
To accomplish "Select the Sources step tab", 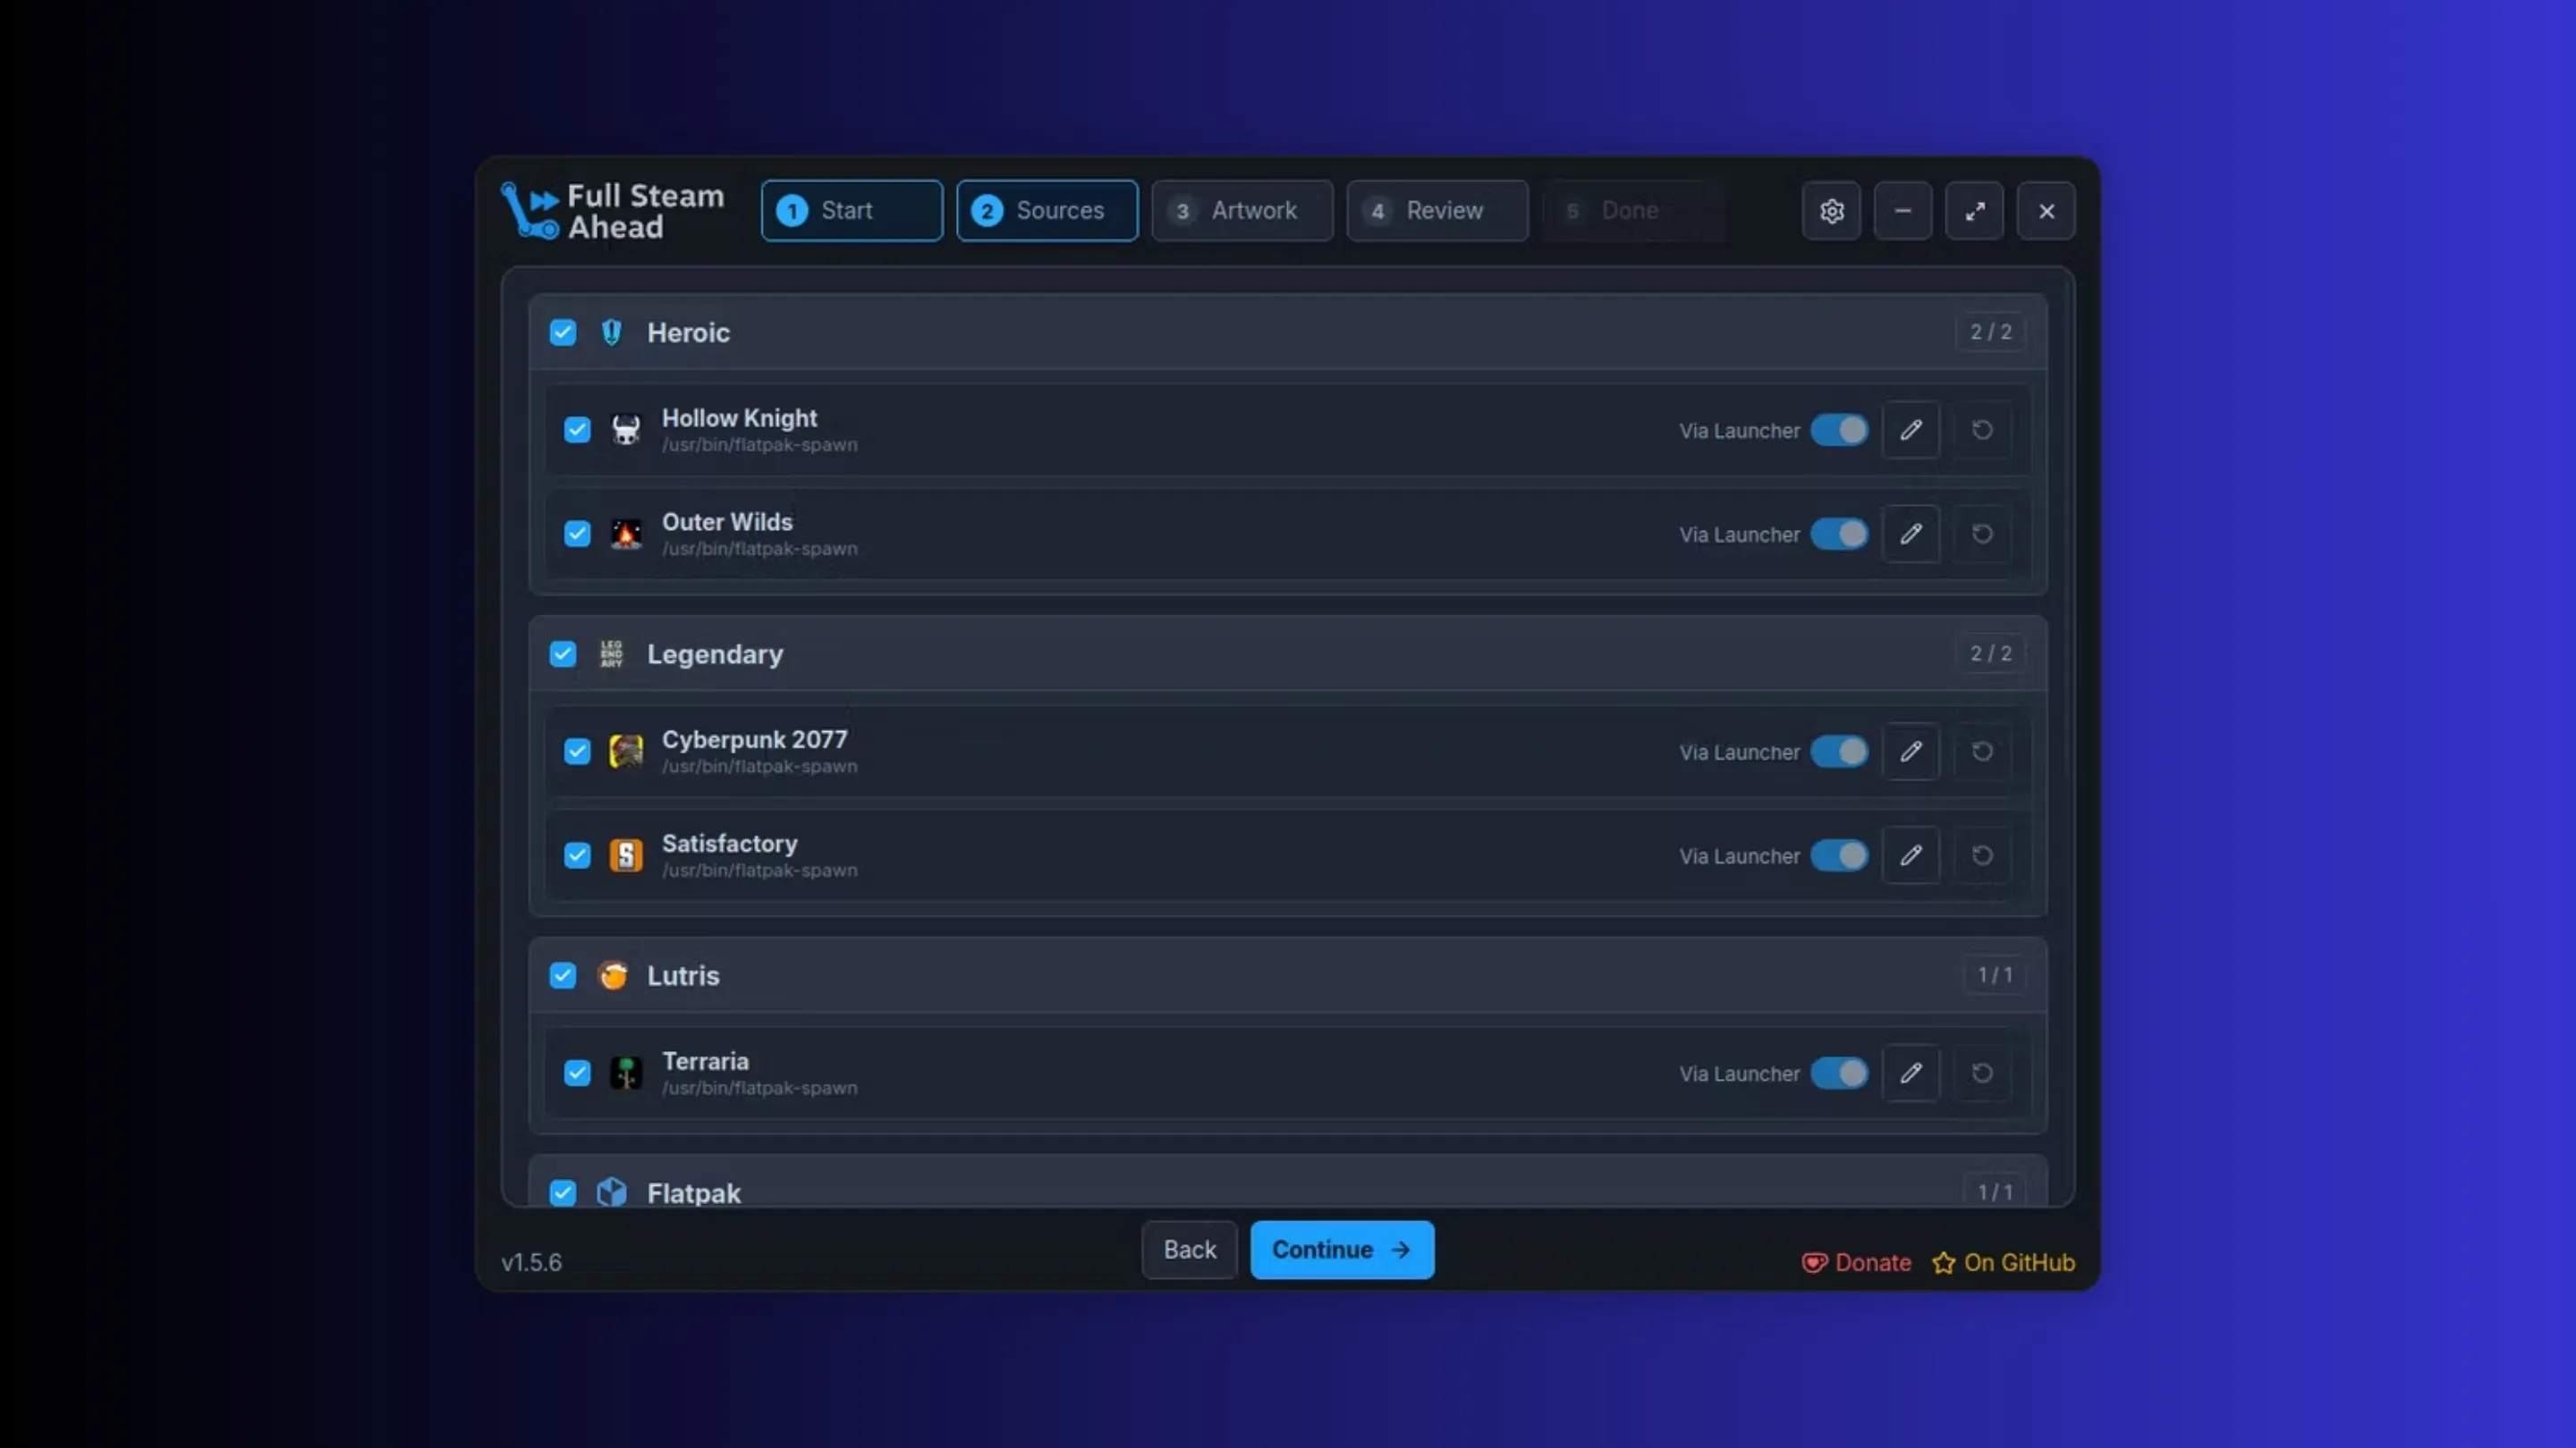I will pos(1047,211).
